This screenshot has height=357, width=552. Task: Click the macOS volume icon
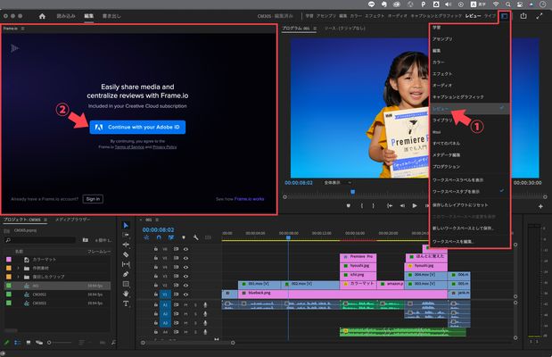[449, 4]
